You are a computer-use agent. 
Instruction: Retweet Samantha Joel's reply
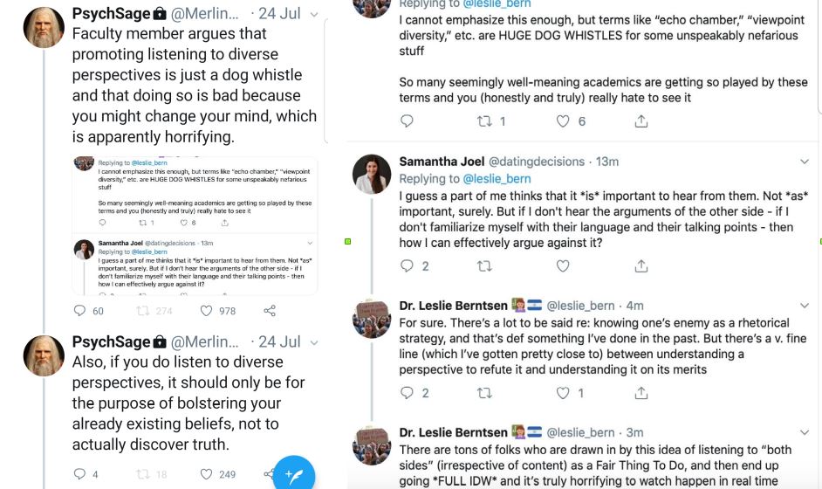coord(484,266)
